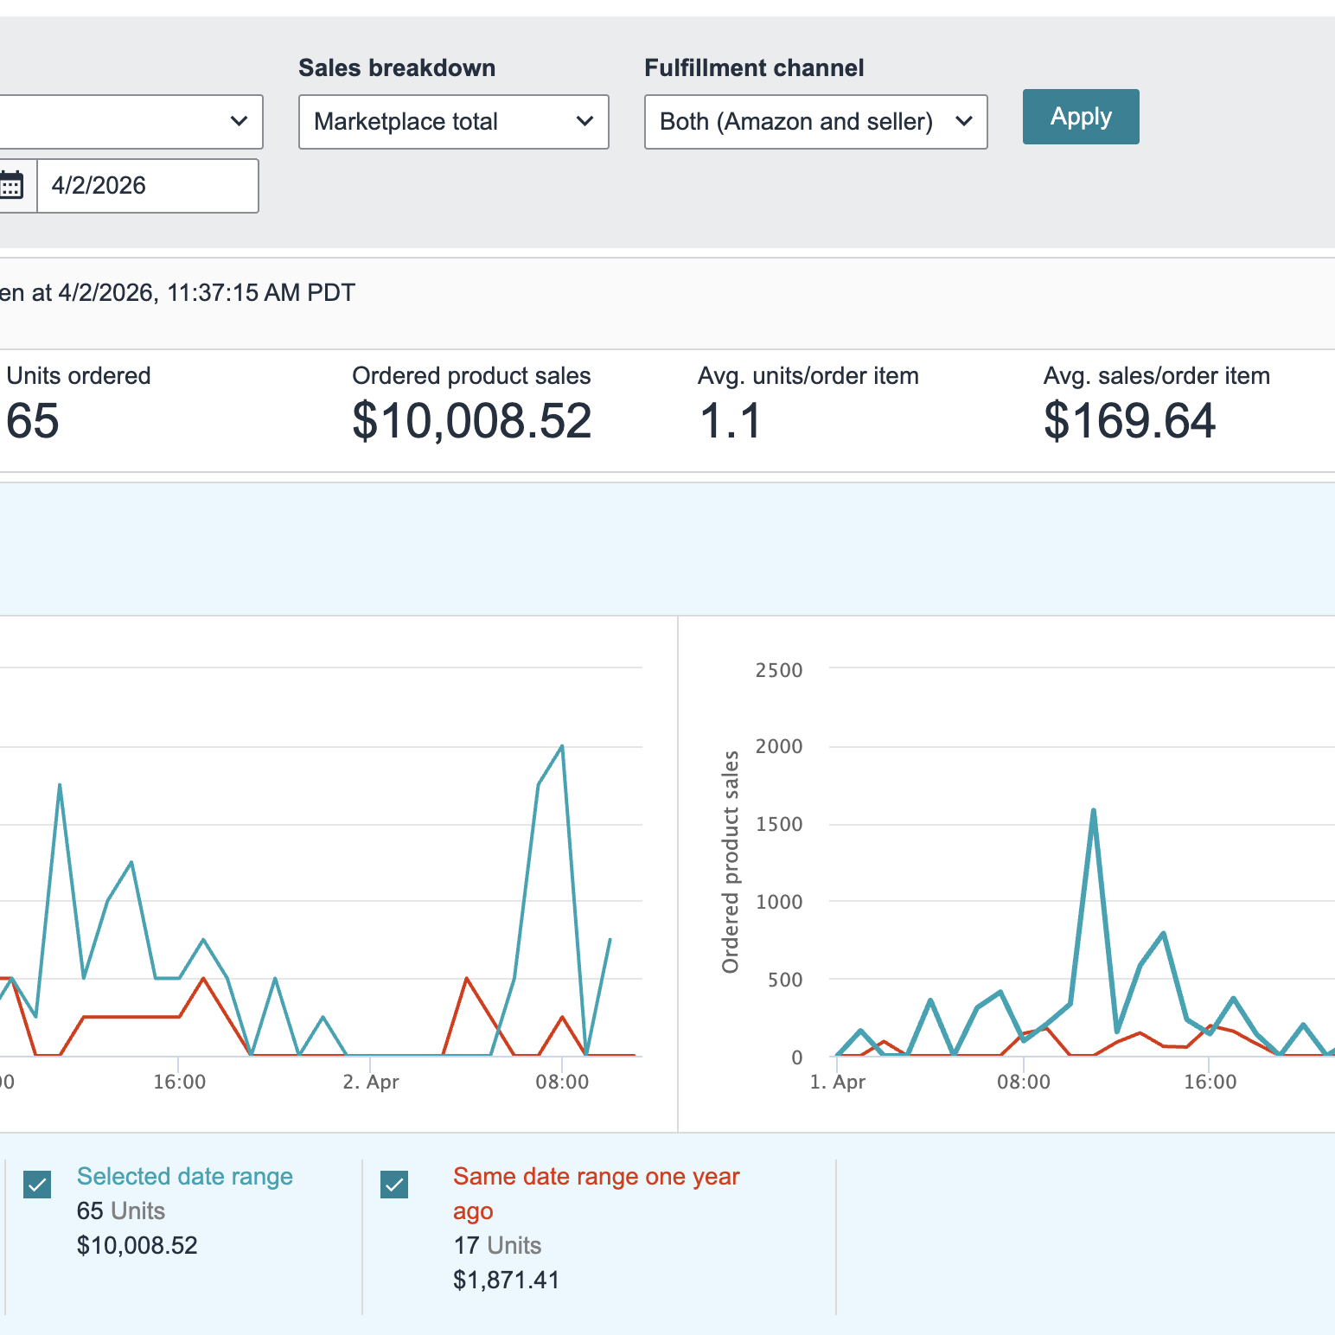Uncheck the Selected date range checkbox
Screen dimensions: 1335x1335
pyautogui.click(x=37, y=1184)
